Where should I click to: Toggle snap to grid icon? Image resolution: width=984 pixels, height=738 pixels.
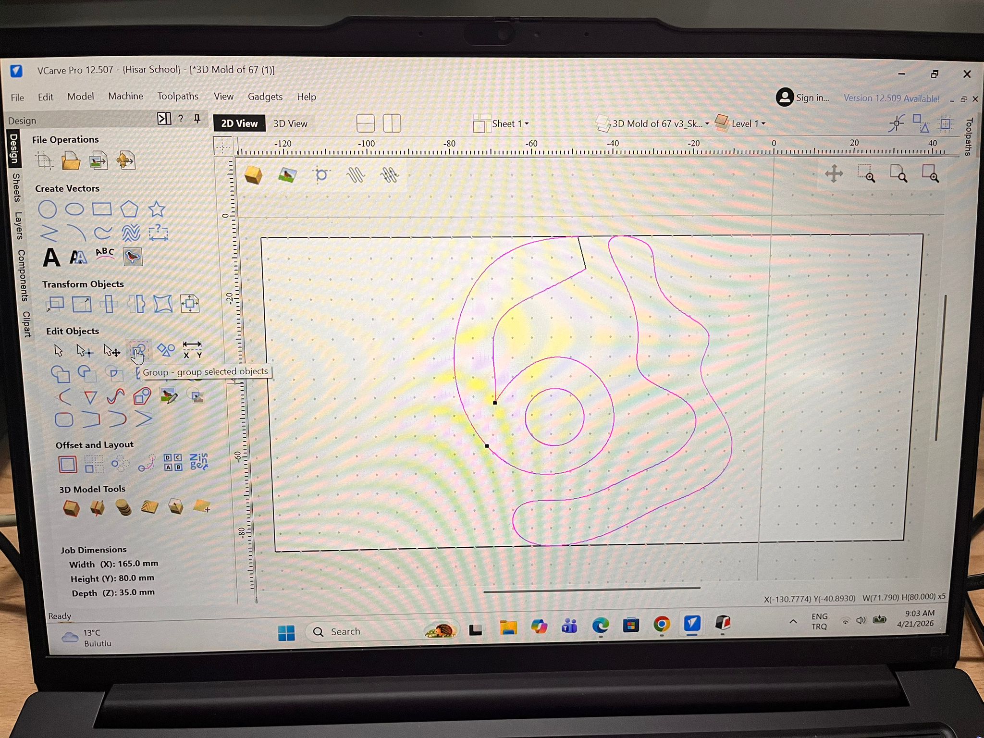coord(946,123)
